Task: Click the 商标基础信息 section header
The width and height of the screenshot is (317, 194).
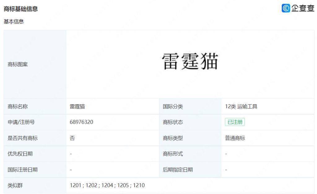Action: (20, 9)
